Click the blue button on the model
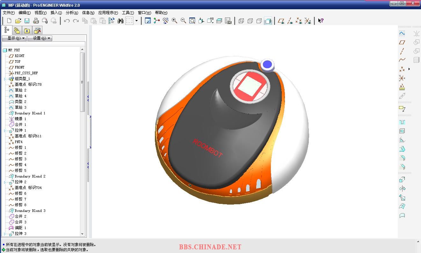421x253 pixels. [267, 64]
